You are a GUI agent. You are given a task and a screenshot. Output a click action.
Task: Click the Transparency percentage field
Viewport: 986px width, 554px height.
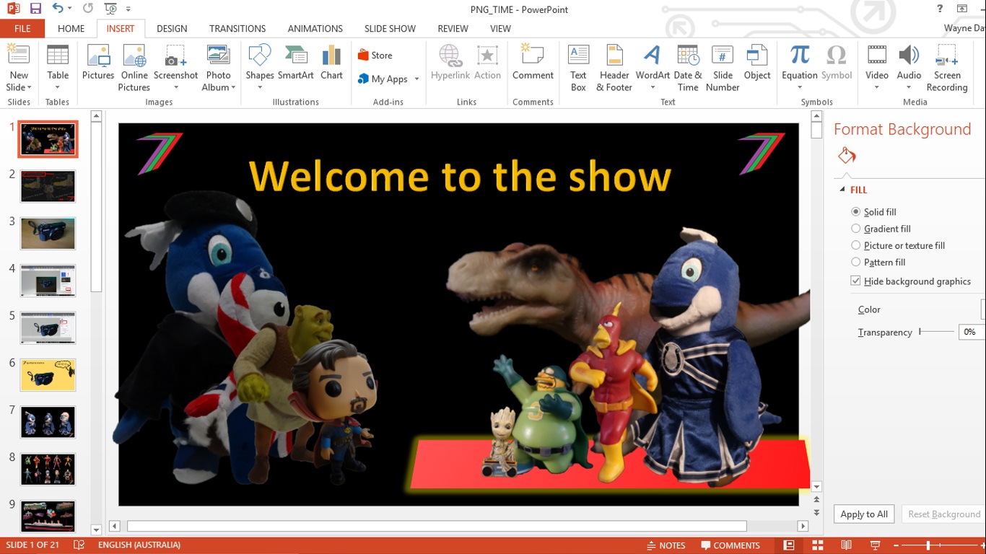click(x=971, y=332)
